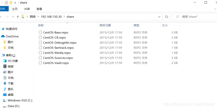The image size is (217, 109).
Task: Sort by the 大小 column header
Action: coord(165,25)
